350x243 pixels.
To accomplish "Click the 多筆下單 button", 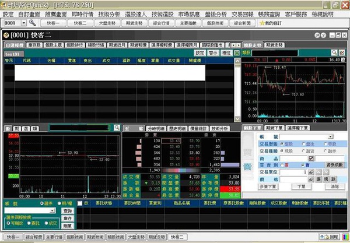I will [268, 186].
